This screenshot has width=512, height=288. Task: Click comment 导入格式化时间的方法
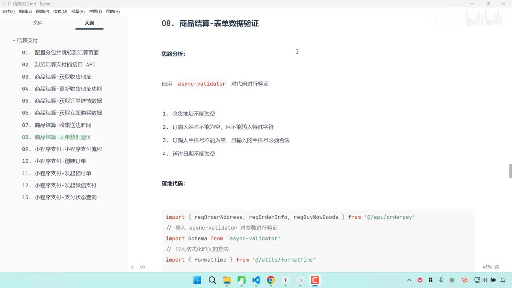[197, 249]
